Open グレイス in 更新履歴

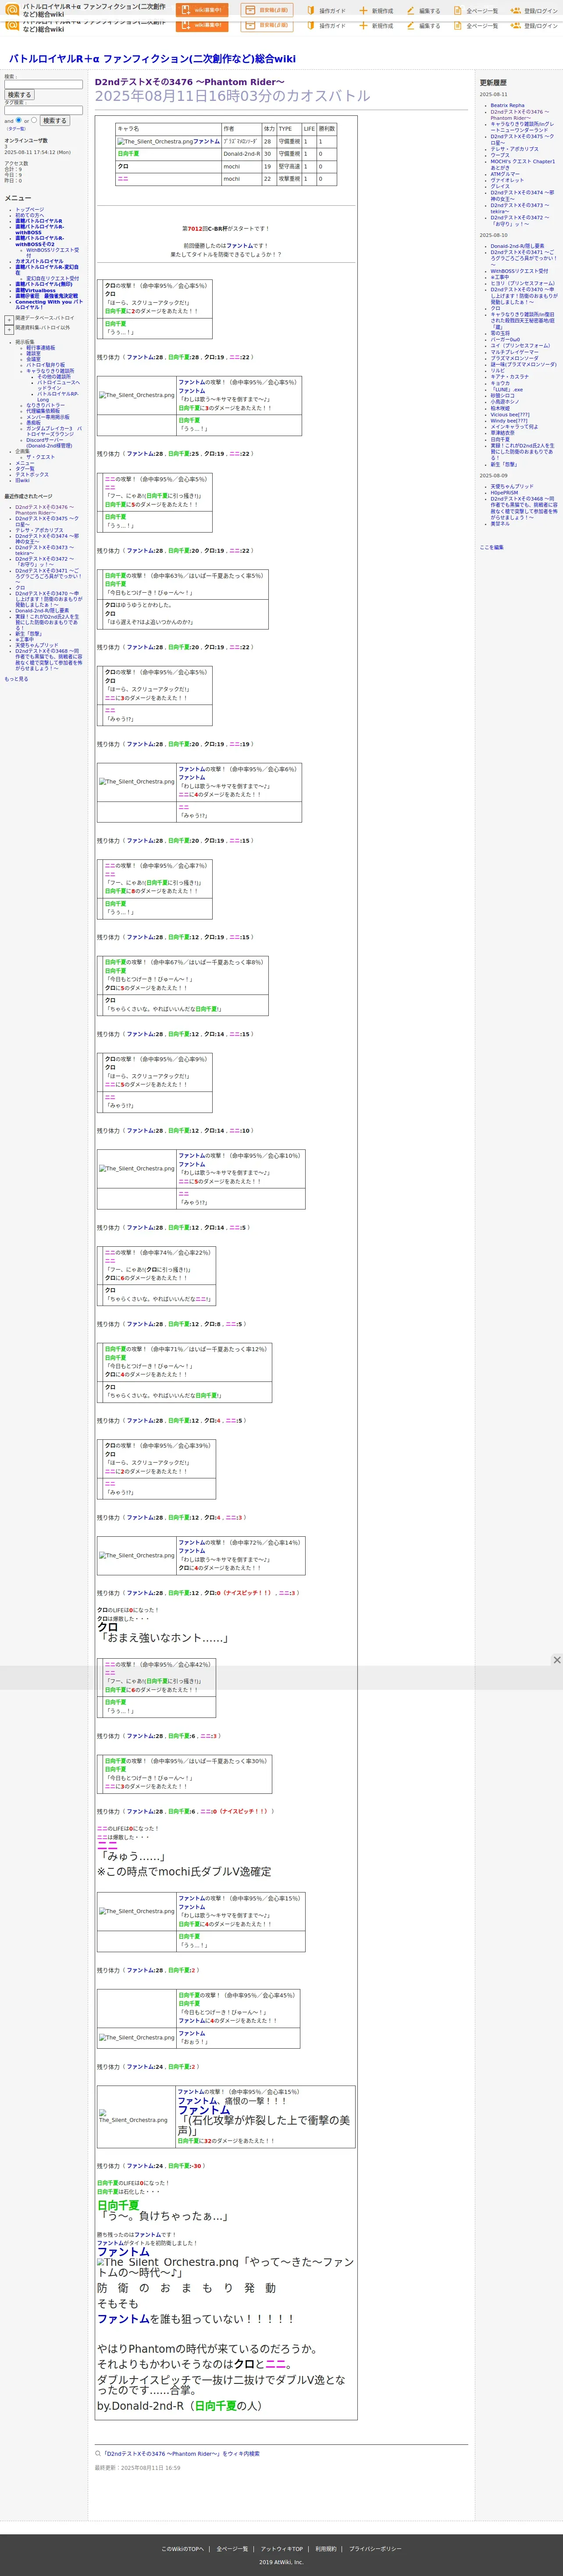(x=499, y=186)
